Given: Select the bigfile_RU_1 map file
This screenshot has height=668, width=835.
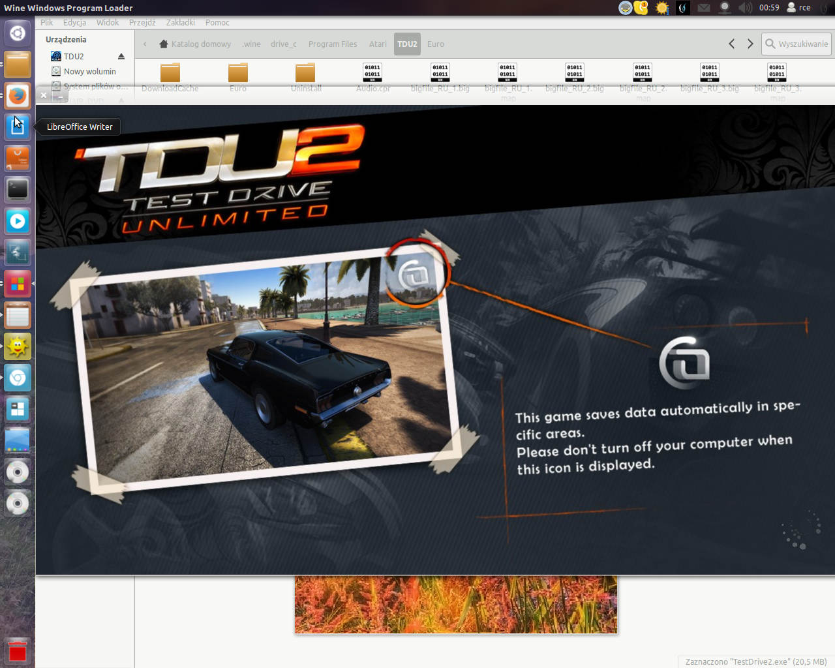Looking at the screenshot, I should point(508,82).
